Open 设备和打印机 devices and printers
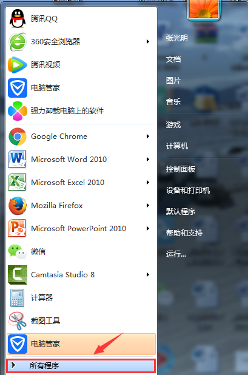This screenshot has width=248, height=375. 188,191
